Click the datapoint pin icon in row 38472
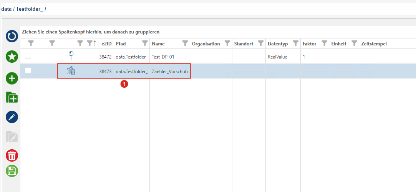This screenshot has height=192, width=416. [71, 56]
